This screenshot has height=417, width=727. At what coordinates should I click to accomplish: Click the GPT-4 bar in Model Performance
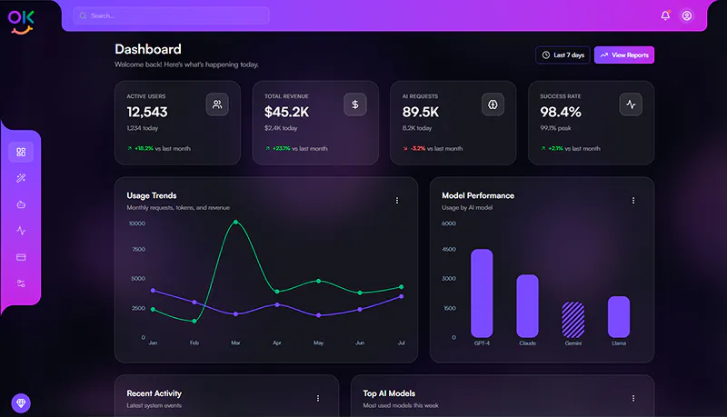coord(482,293)
